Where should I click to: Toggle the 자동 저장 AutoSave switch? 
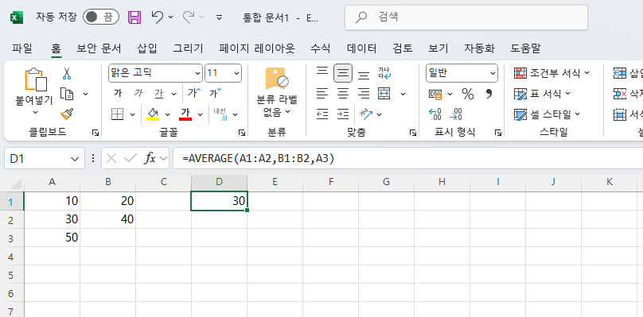(100, 17)
